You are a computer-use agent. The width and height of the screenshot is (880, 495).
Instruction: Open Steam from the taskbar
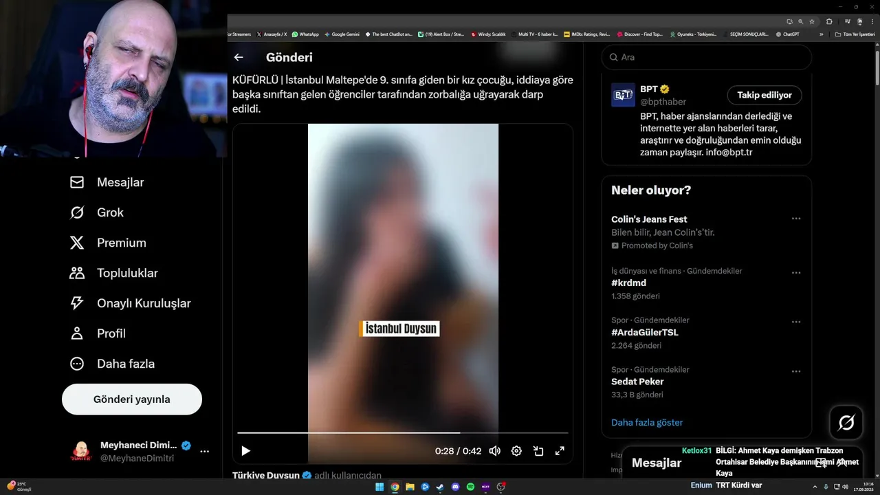440,487
